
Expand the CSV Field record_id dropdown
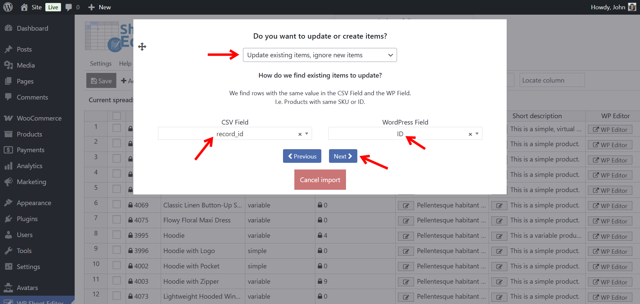pyautogui.click(x=306, y=134)
